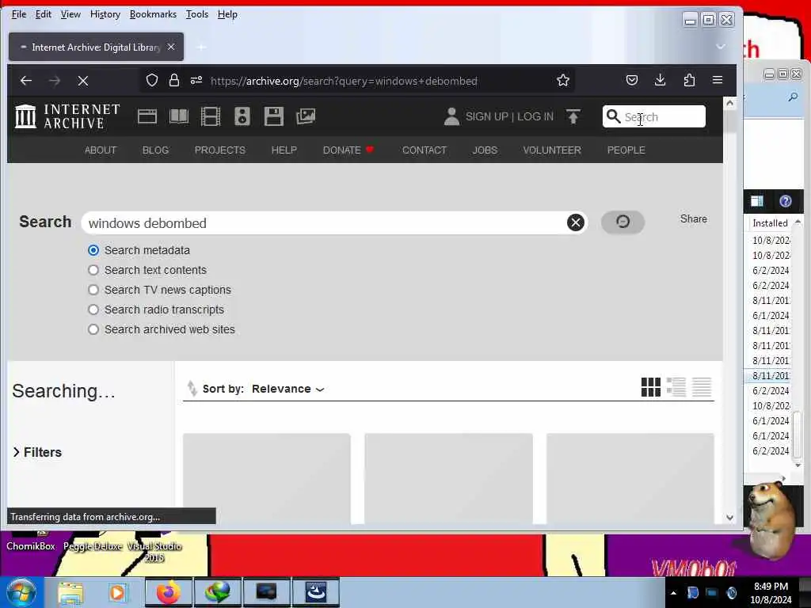Screen dimensions: 811x608
Task: Select Search radio transcripts option
Action: click(93, 310)
